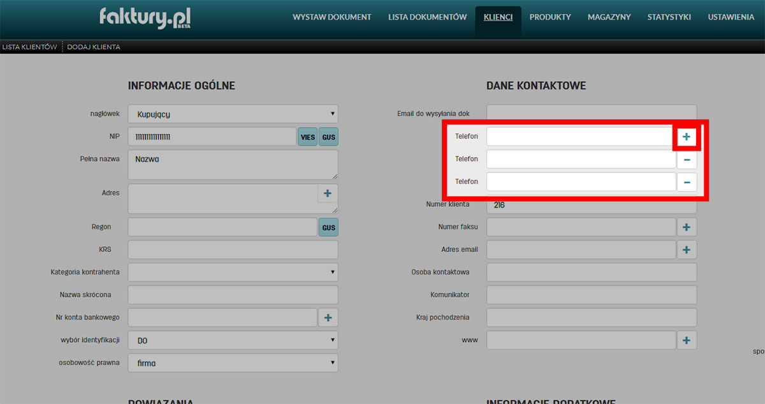The image size is (765, 404).
Task: Add a fax number using plus icon
Action: [x=687, y=227]
